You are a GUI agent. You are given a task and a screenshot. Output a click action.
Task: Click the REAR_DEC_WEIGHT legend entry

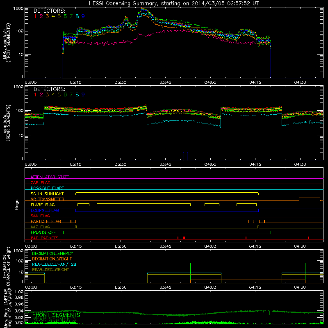[x=50, y=270]
